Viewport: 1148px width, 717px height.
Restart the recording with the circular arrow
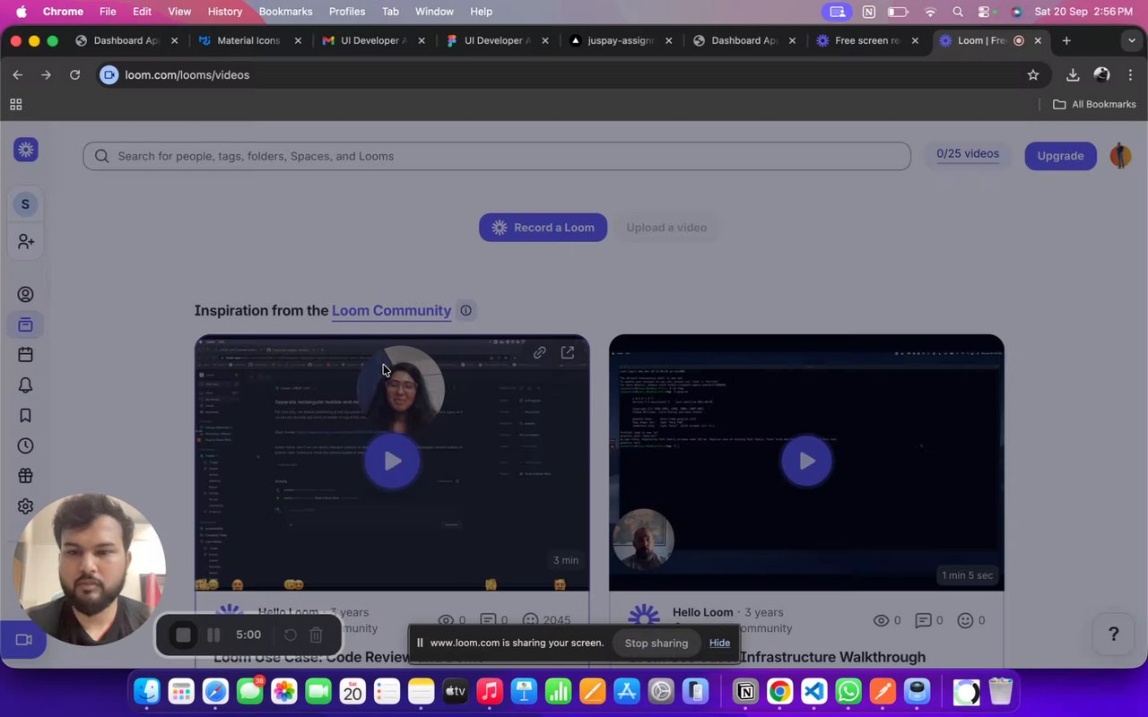(x=291, y=635)
